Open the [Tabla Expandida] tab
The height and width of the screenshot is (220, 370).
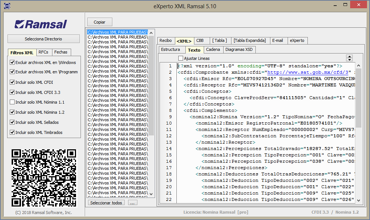[250, 40]
